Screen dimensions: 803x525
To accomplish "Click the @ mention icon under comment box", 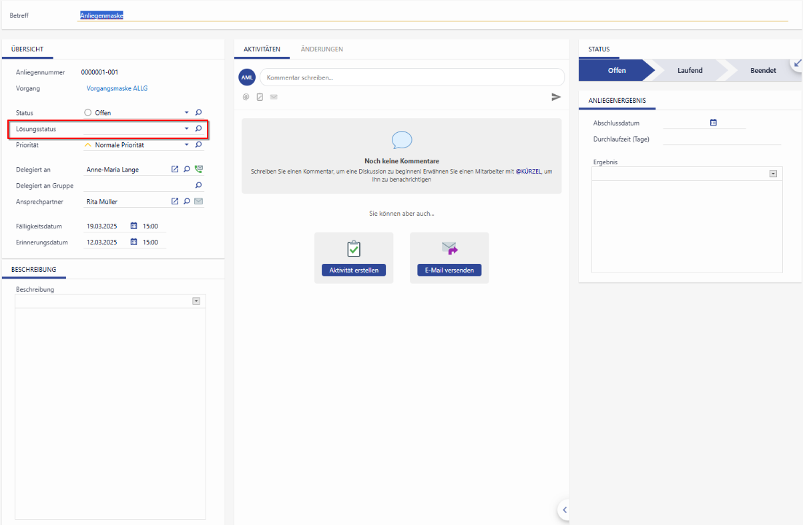I will point(246,97).
